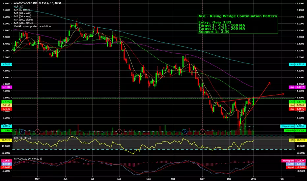Open the first dividend D marker near May
This screenshot has width=307, height=181.
click(x=22, y=132)
